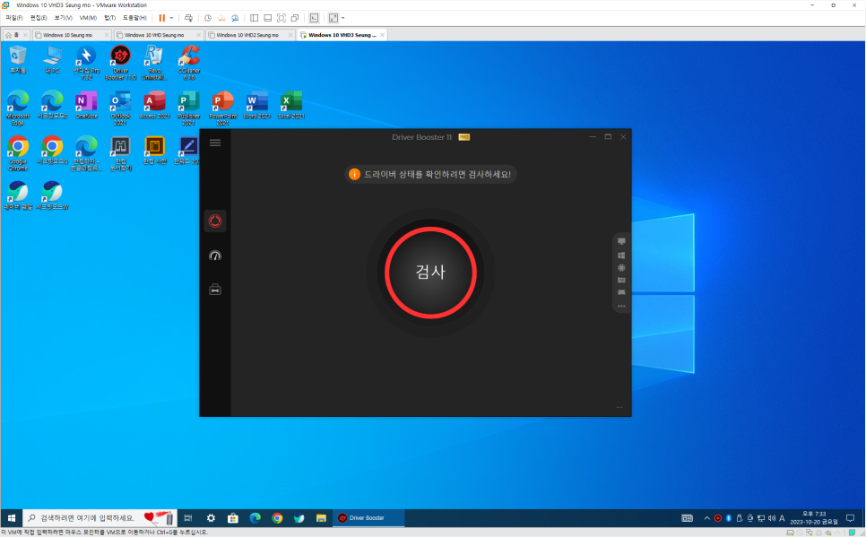Open Settings gear on the guest taskbar
866x537 pixels.
click(211, 518)
